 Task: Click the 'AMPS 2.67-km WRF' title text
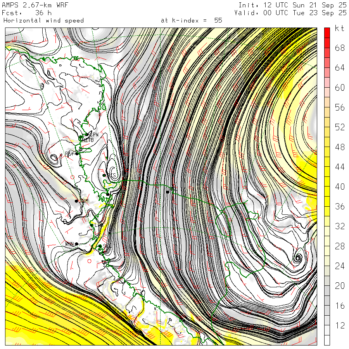pyautogui.click(x=29, y=5)
